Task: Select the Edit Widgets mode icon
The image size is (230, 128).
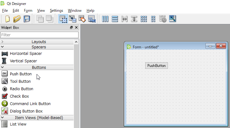Action: point(63,19)
